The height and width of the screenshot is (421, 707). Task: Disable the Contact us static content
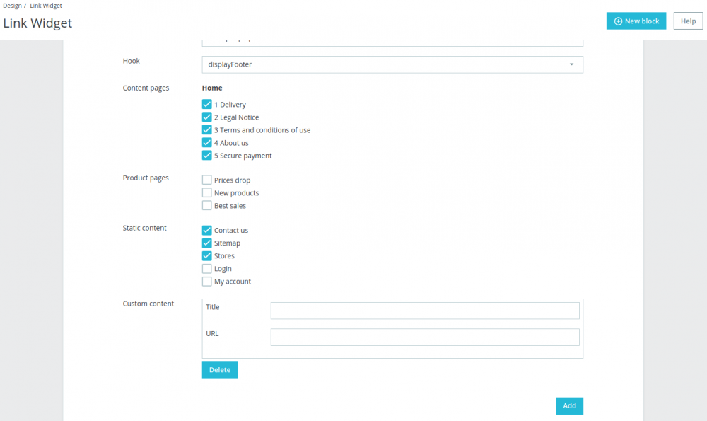(206, 230)
